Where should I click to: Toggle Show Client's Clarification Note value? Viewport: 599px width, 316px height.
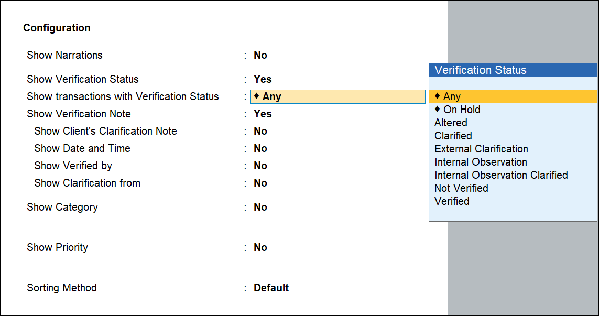click(x=260, y=131)
